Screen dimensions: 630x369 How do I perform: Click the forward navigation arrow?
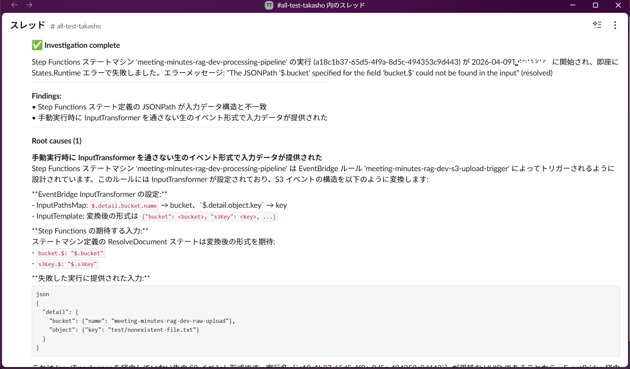pyautogui.click(x=29, y=5)
